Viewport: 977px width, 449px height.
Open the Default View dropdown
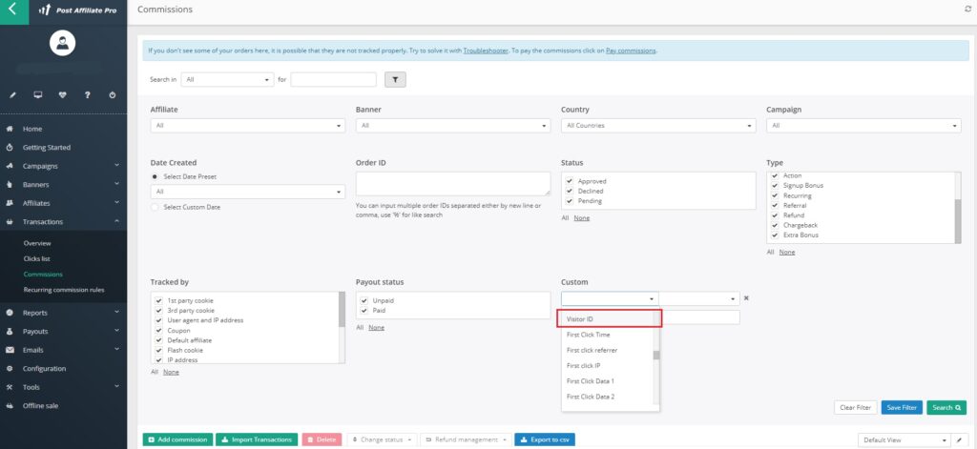click(904, 439)
